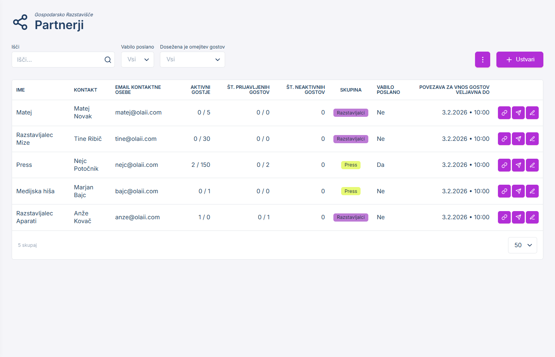555x357 pixels.
Task: Click the search magnifier icon
Action: (x=108, y=60)
